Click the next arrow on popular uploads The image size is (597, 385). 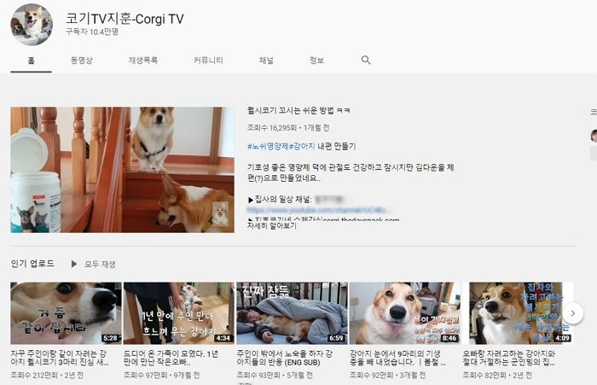point(572,313)
